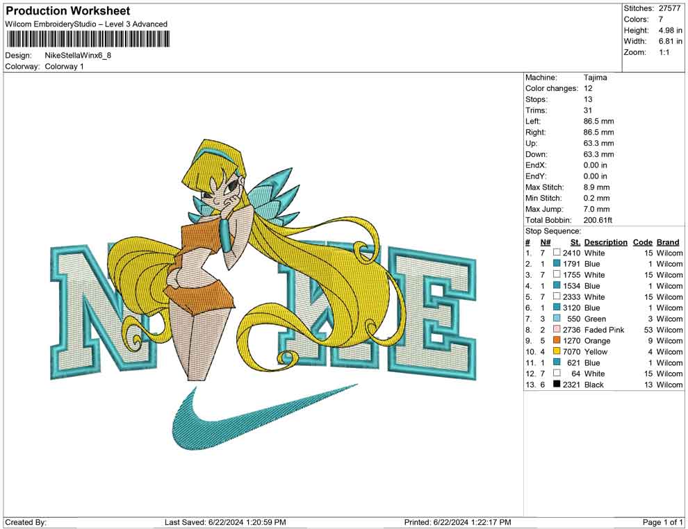The height and width of the screenshot is (529, 688).
Task: Click the Stitches count 27577
Action: tap(671, 8)
